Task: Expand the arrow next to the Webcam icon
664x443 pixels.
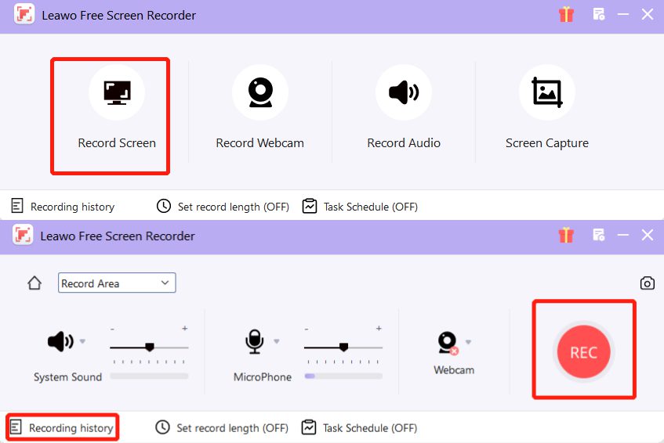Action: (469, 342)
